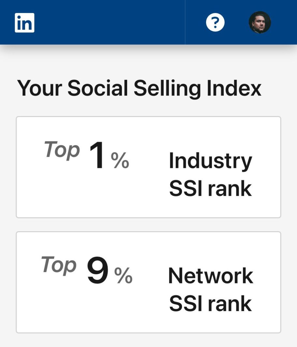Screen dimensions: 297x347
Task: Click the word Index in the heading
Action: [234, 88]
